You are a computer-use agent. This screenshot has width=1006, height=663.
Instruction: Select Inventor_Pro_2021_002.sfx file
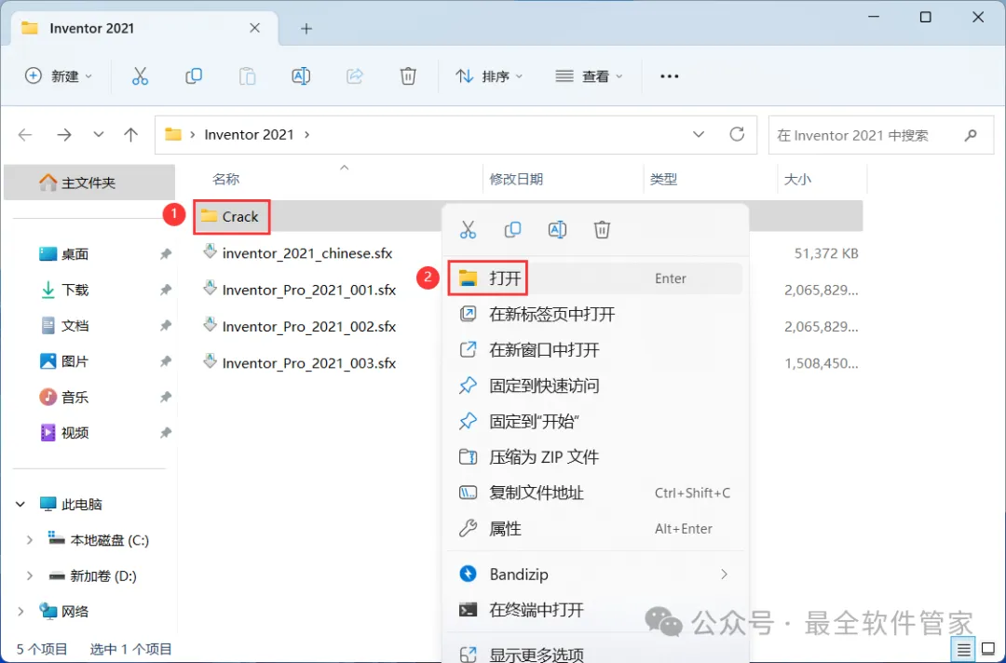300,326
